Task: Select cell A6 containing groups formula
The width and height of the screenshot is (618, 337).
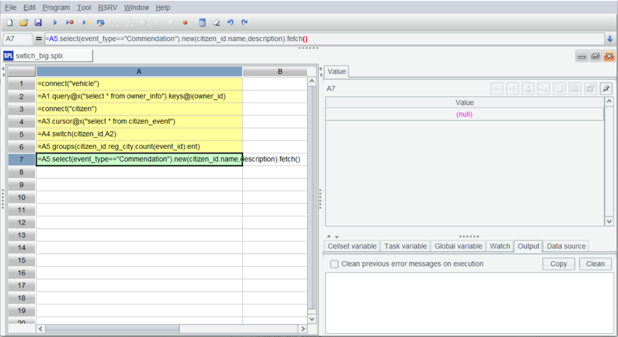Action: click(139, 147)
